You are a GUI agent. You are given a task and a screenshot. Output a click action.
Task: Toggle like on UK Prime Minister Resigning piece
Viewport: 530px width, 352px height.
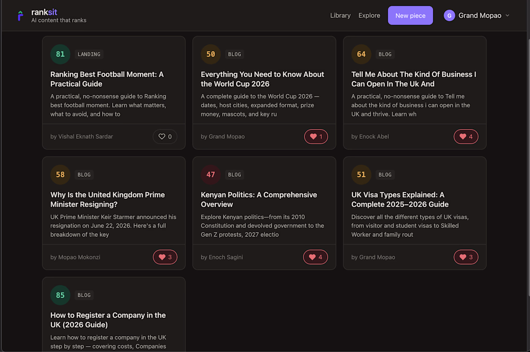165,257
